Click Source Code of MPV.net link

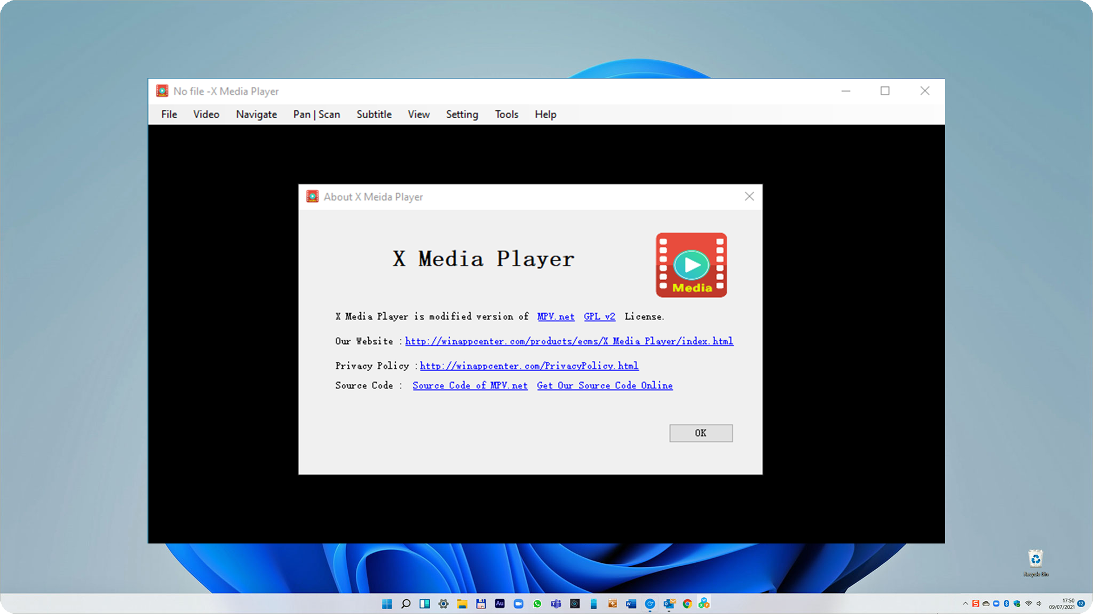coord(470,385)
